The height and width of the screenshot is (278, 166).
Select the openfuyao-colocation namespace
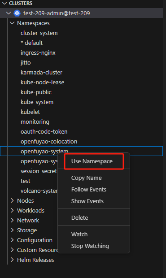(49, 142)
